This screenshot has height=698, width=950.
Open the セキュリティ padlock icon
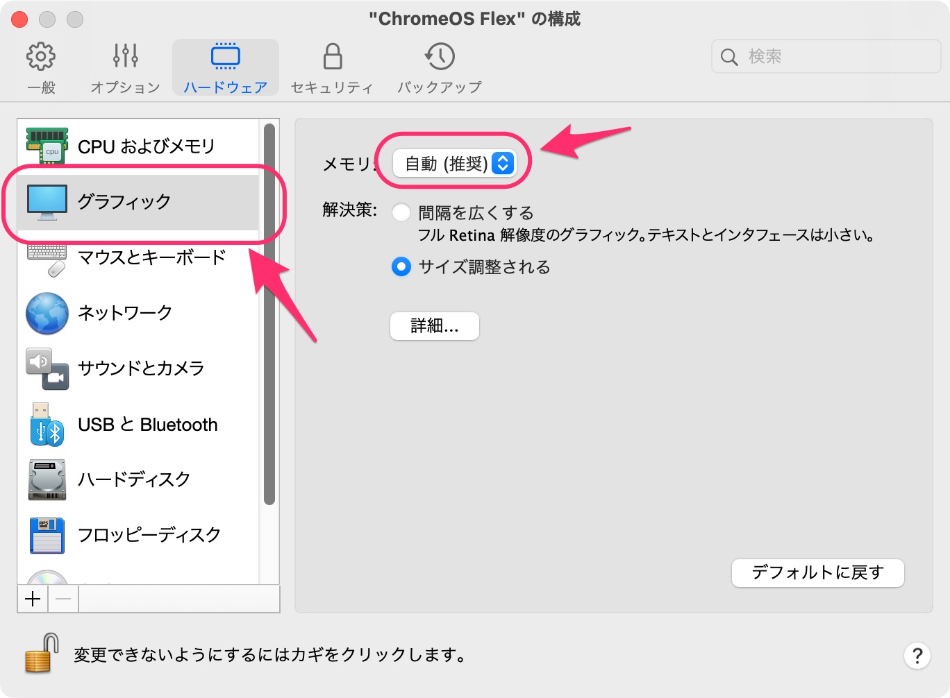click(333, 56)
